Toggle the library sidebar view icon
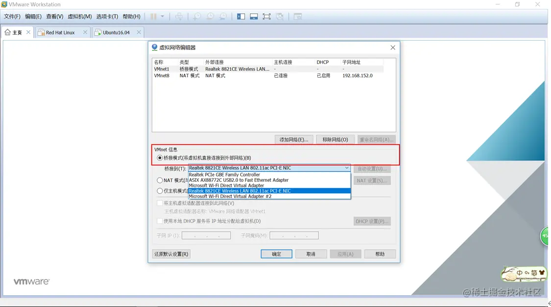The height and width of the screenshot is (307, 551). click(240, 17)
